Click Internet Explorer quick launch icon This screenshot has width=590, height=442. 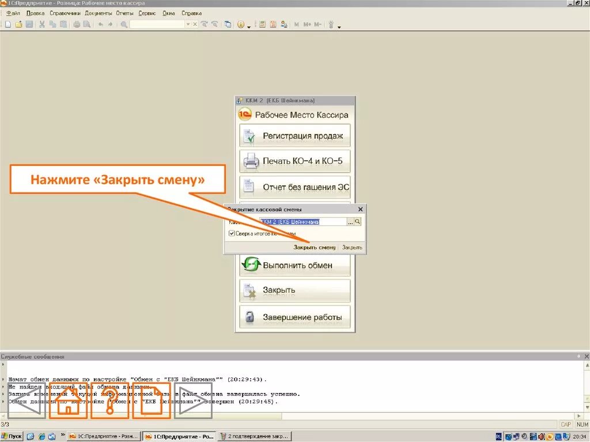pyautogui.click(x=41, y=436)
